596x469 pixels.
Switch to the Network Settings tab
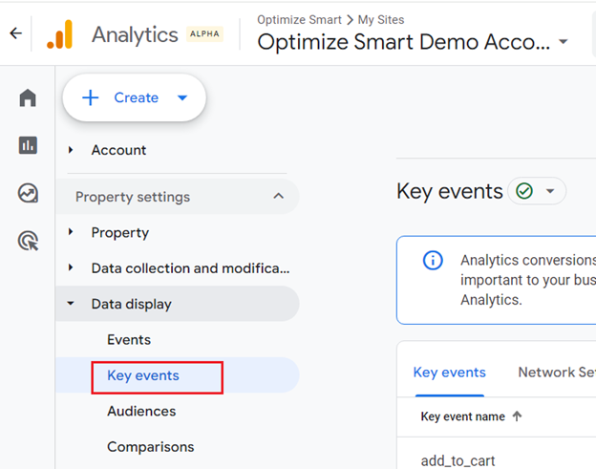(557, 373)
